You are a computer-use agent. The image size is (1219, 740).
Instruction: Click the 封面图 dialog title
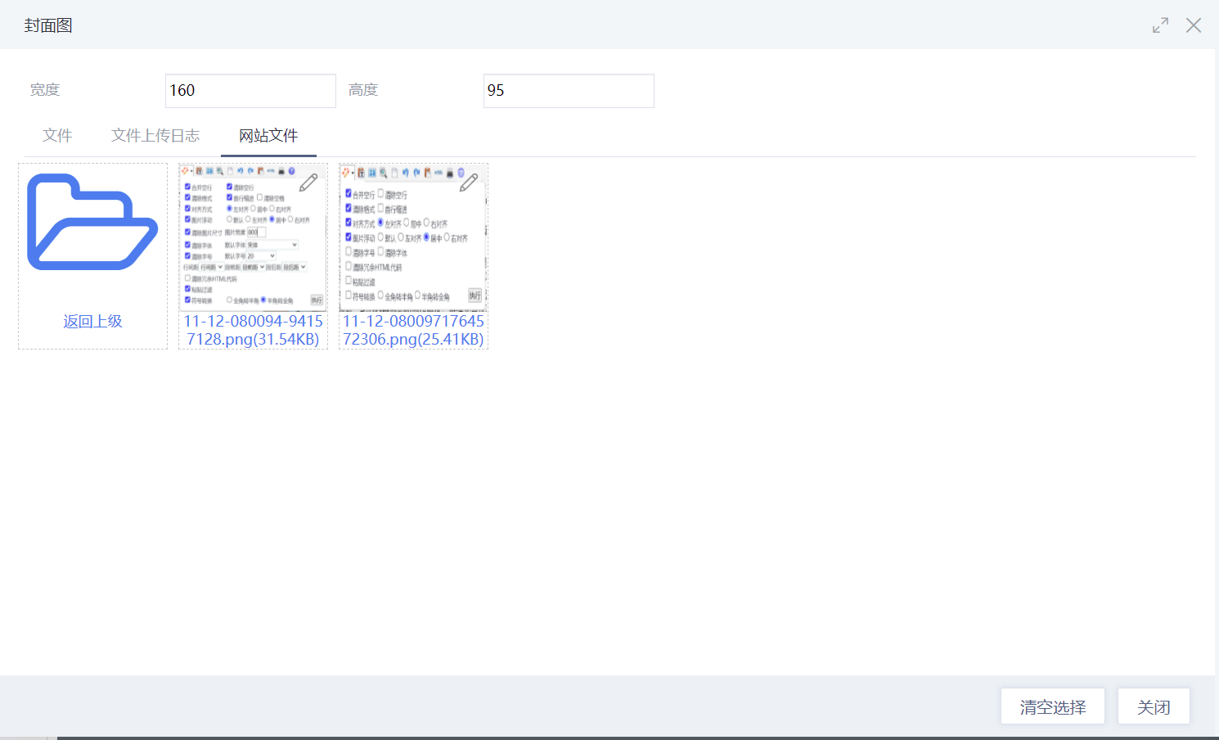coord(48,25)
